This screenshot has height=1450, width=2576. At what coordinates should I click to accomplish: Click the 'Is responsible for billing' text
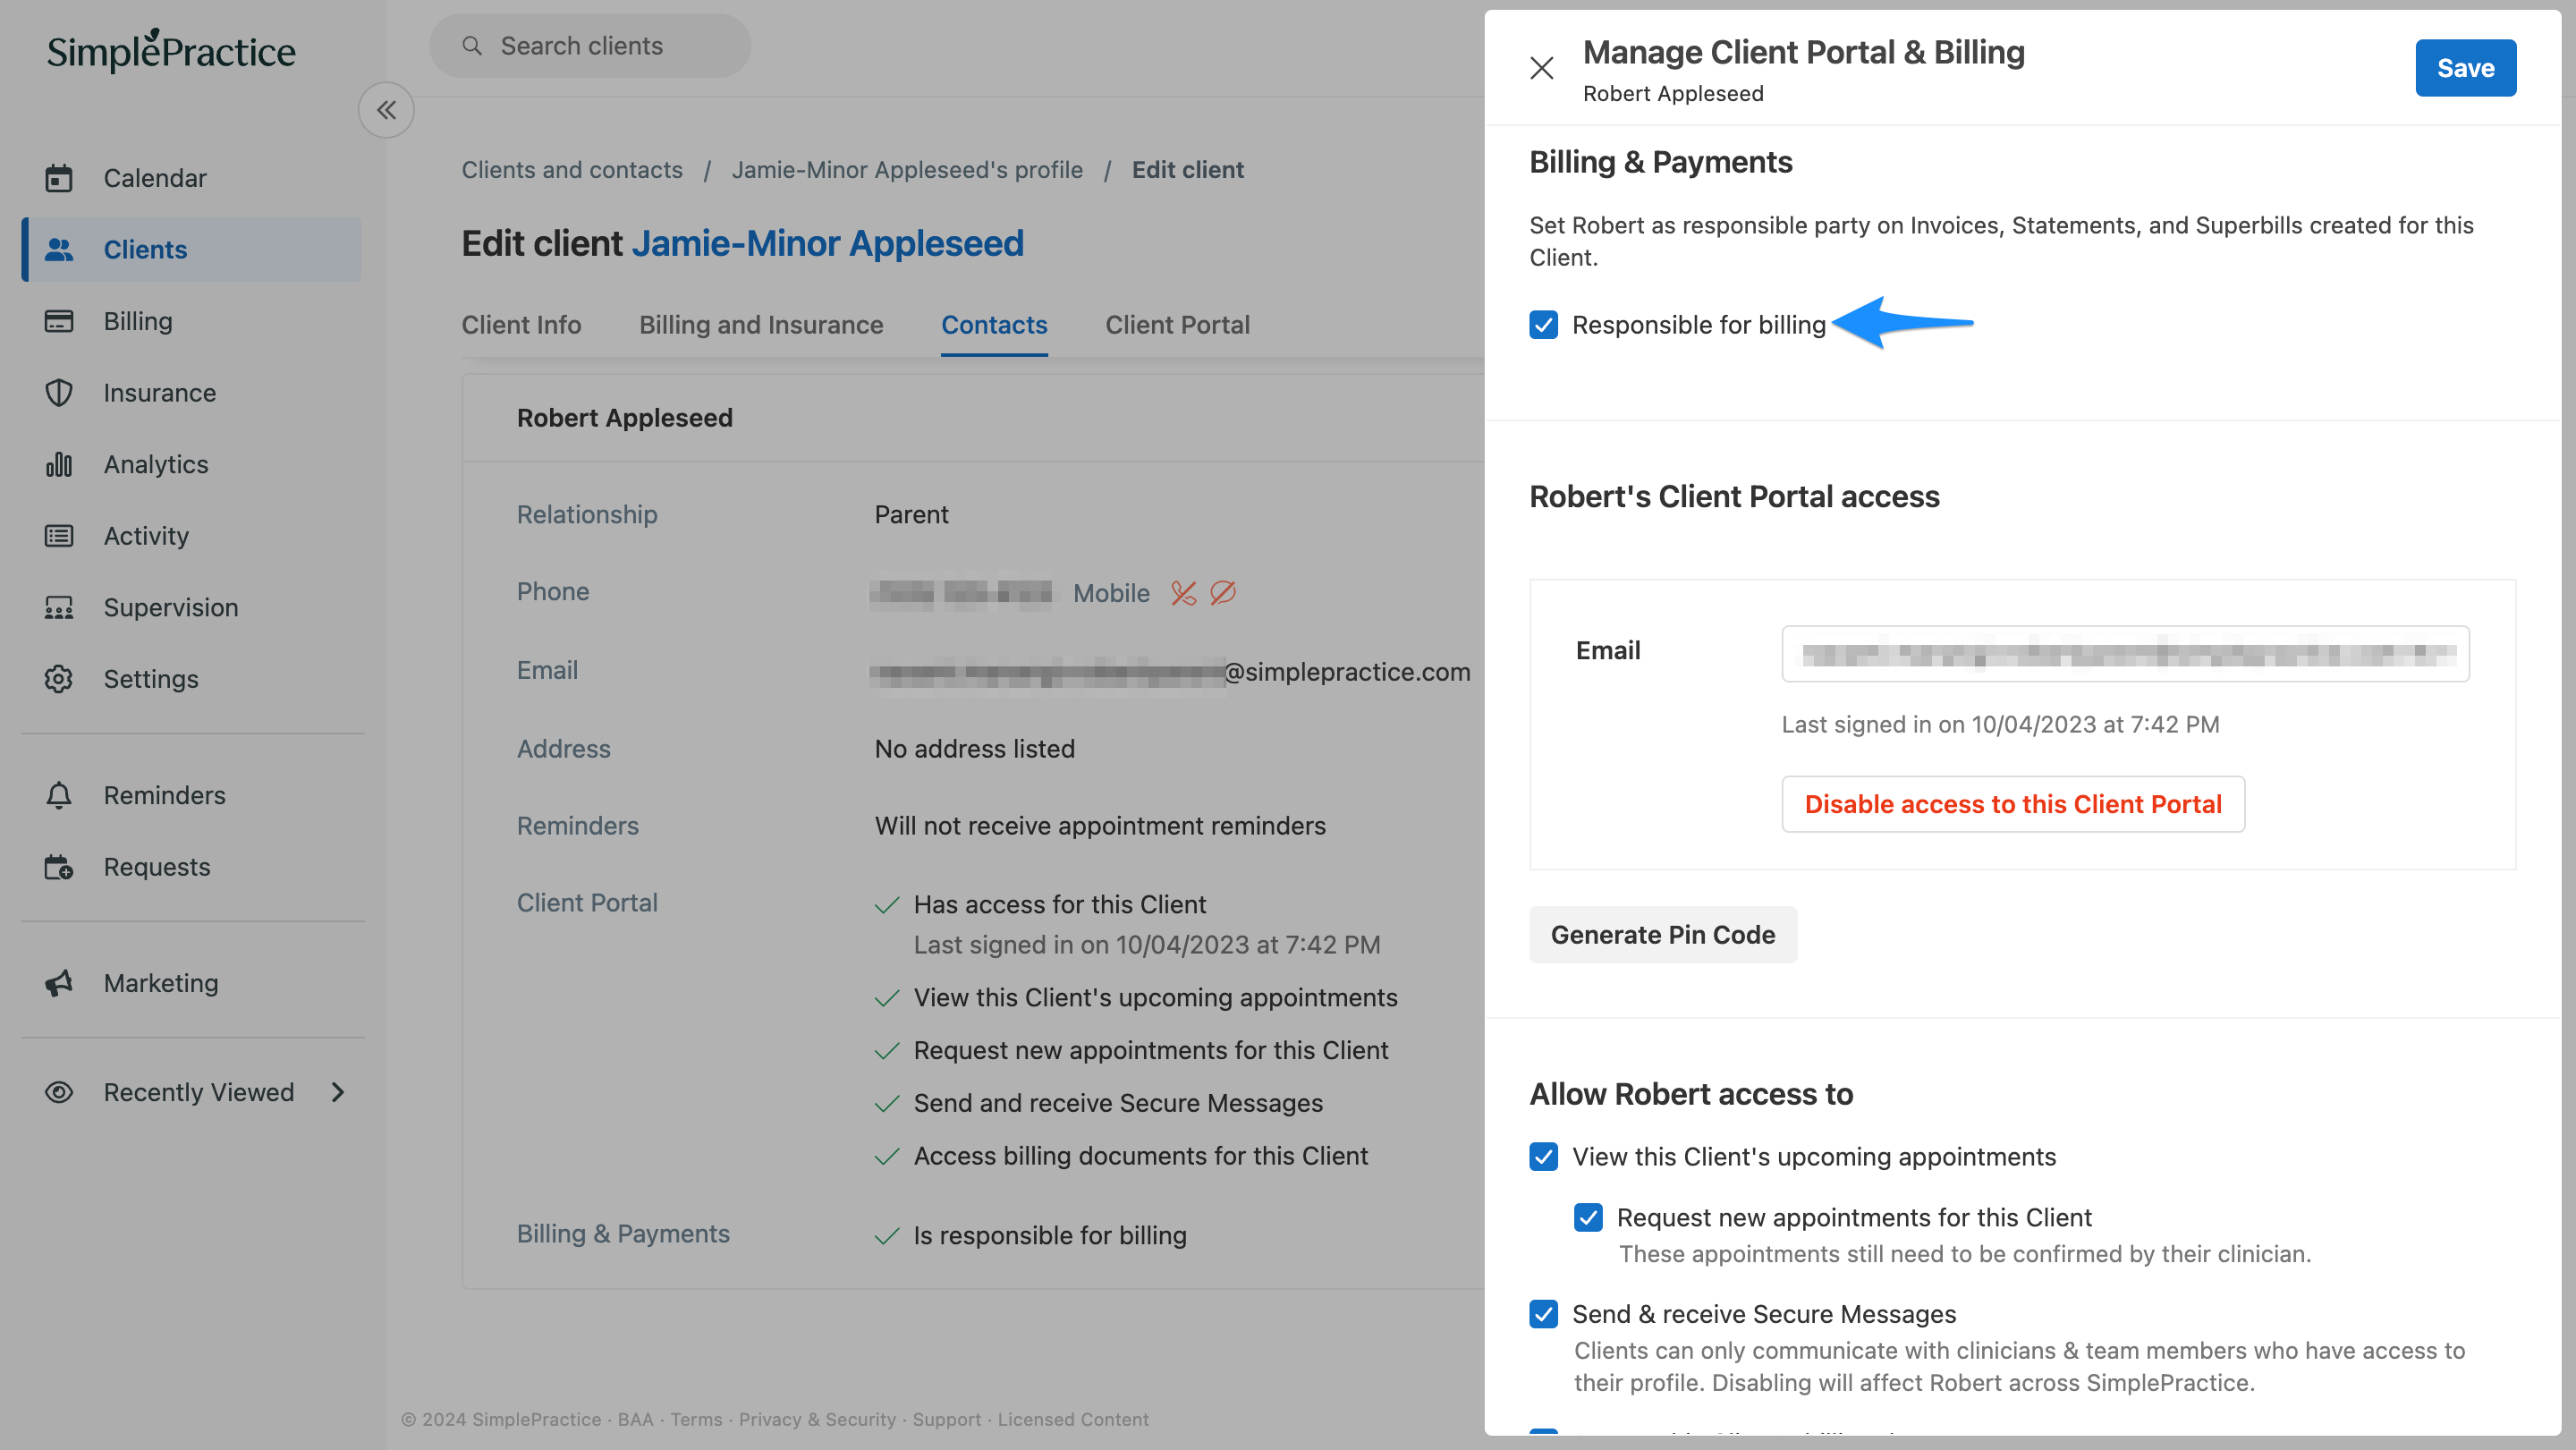(1049, 1236)
